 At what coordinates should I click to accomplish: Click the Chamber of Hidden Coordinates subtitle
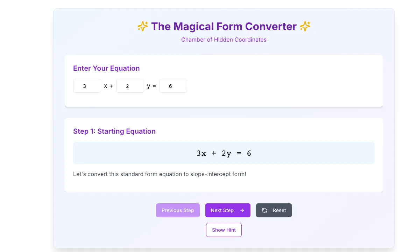224,40
